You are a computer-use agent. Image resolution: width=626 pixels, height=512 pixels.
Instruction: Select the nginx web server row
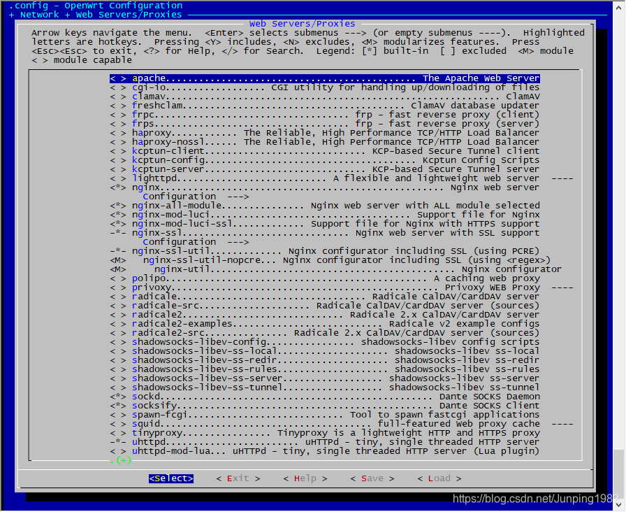tap(325, 187)
